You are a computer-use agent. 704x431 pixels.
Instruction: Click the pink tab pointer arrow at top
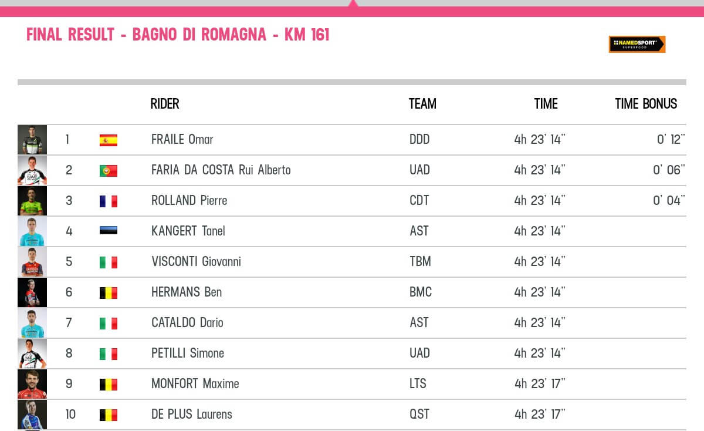pyautogui.click(x=353, y=4)
